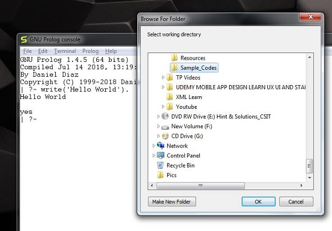Click the Resources folder icon
332x231 pixels.
click(x=174, y=57)
